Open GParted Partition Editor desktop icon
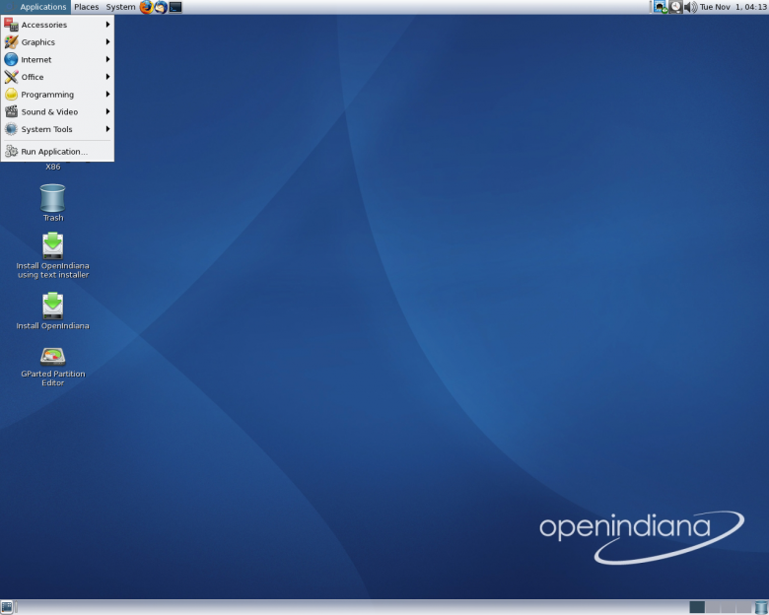 click(x=52, y=367)
